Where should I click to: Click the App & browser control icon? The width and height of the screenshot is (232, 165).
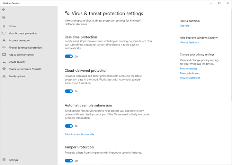tap(4, 55)
